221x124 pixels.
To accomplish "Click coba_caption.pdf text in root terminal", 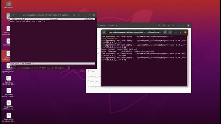I will pyautogui.click(x=110, y=39).
